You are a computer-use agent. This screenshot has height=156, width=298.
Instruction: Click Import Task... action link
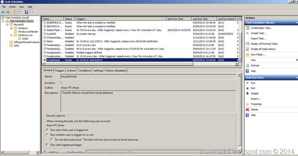tap(259, 39)
